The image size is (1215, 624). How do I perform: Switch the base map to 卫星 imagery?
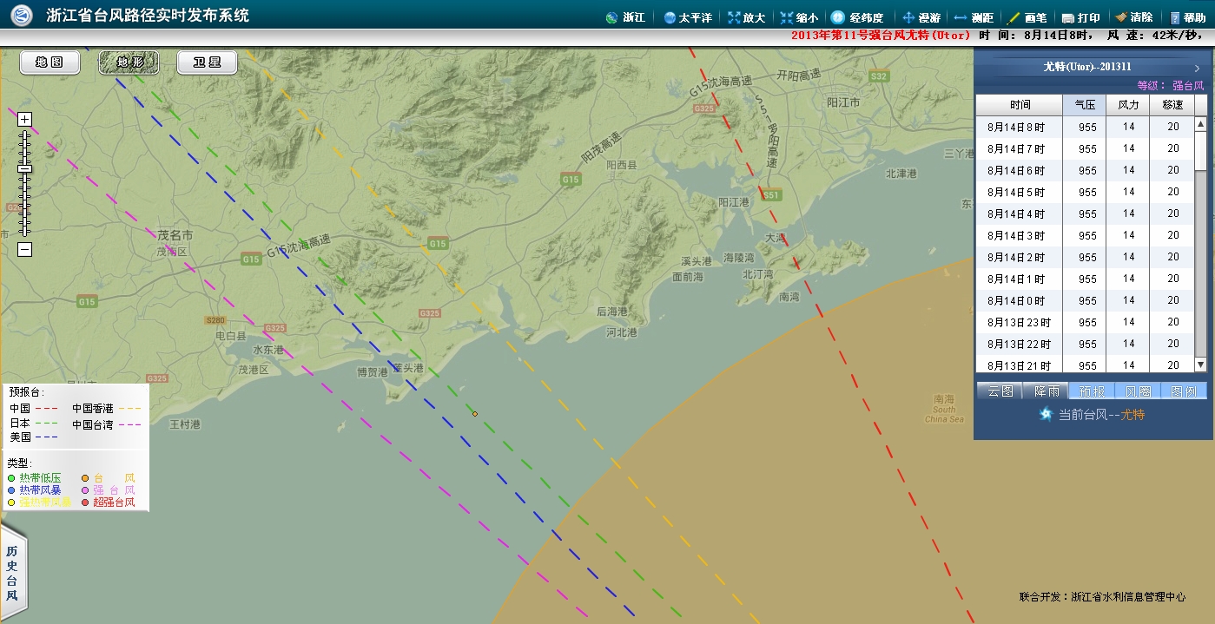coord(208,62)
